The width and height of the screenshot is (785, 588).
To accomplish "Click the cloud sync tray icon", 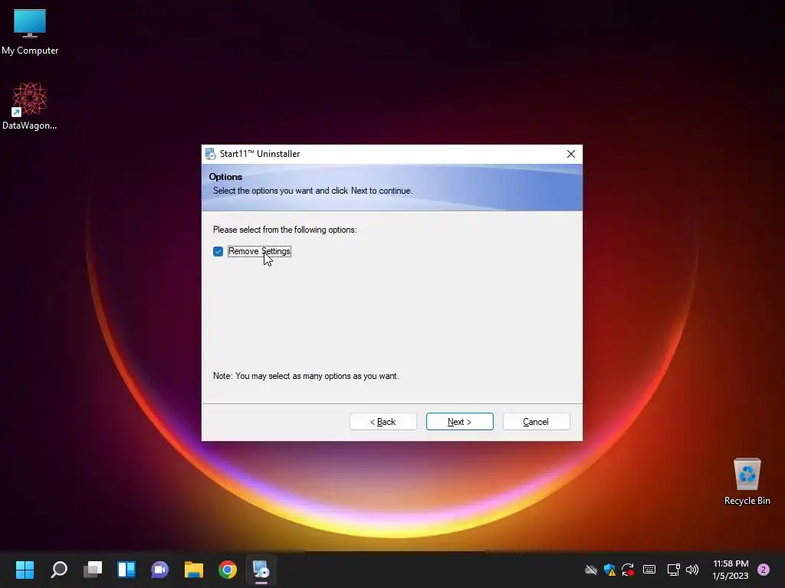I will click(x=591, y=570).
